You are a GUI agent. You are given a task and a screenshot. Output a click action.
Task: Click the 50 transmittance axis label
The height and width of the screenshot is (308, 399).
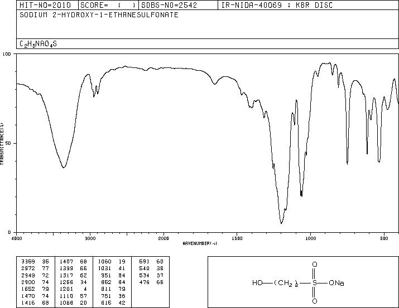[x=9, y=143]
